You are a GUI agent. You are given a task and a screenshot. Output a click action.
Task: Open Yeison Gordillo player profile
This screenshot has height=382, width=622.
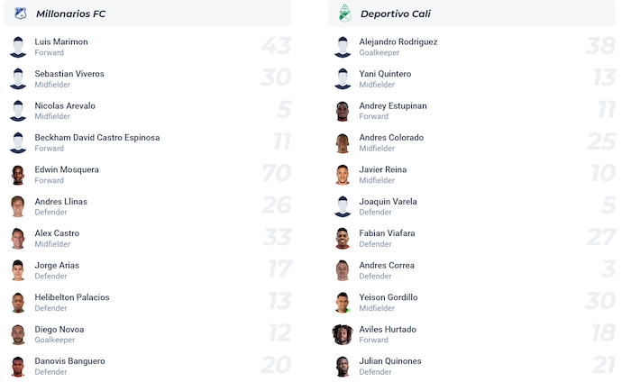pyautogui.click(x=389, y=297)
